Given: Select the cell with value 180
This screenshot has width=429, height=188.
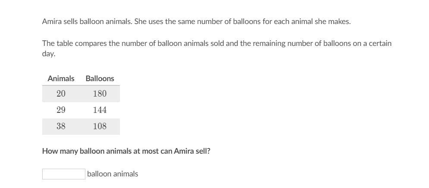Looking at the screenshot, I should coord(100,94).
